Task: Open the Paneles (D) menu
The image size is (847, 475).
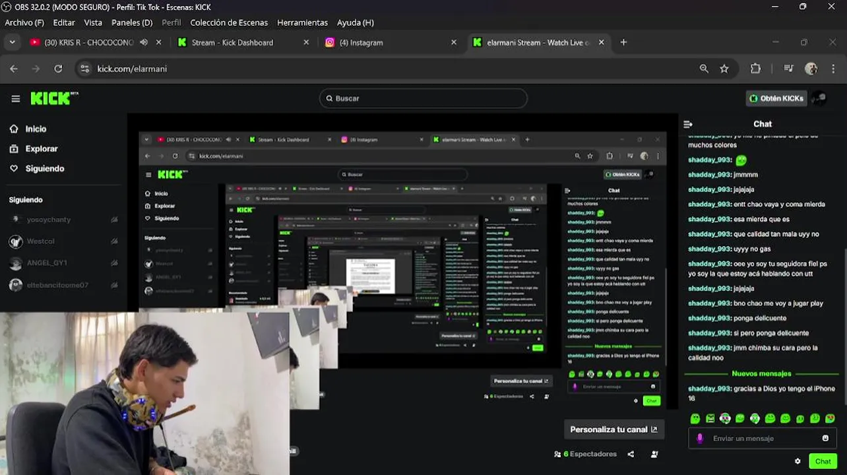Action: tap(132, 22)
